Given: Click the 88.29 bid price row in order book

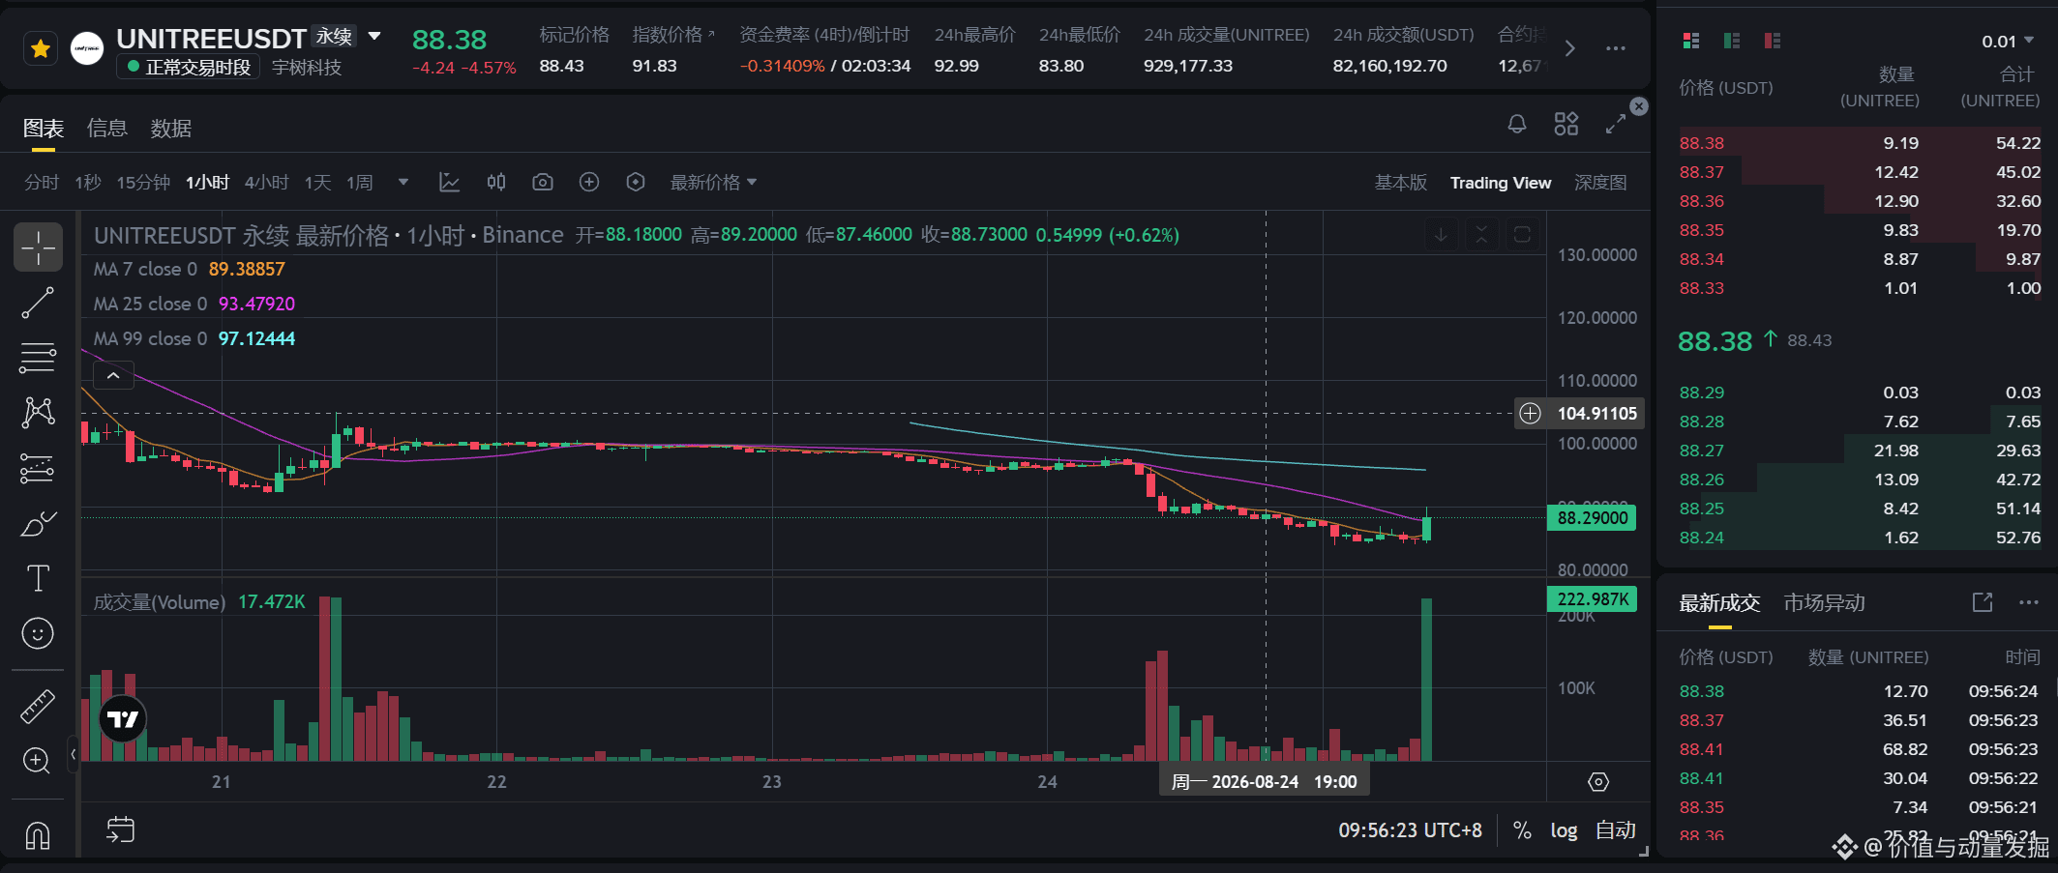Looking at the screenshot, I should click(1860, 393).
